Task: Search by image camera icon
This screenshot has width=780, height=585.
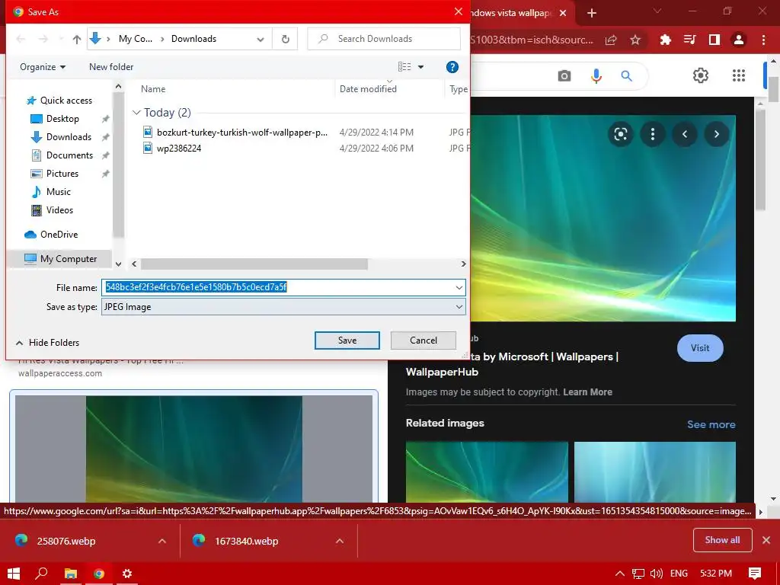Action: [x=564, y=75]
